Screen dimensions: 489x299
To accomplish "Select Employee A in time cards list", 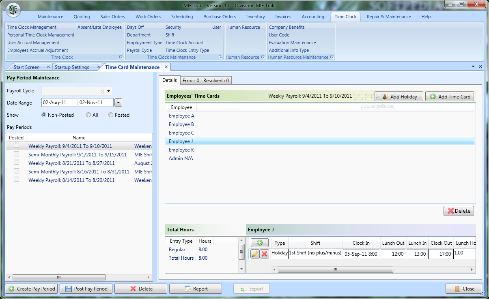I will (x=320, y=116).
